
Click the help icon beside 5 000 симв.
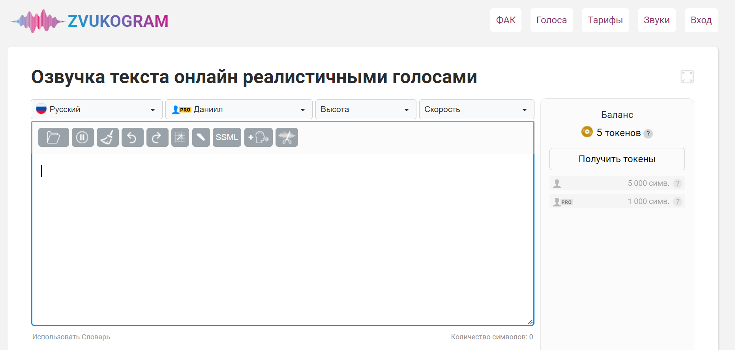(x=678, y=183)
